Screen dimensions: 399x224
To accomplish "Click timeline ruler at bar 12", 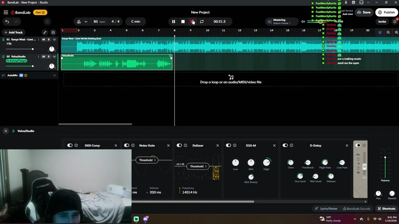I will 239,30.
